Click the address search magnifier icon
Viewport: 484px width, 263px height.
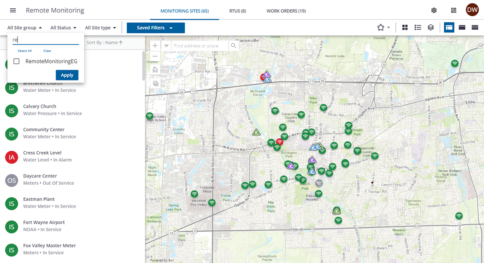click(x=234, y=46)
